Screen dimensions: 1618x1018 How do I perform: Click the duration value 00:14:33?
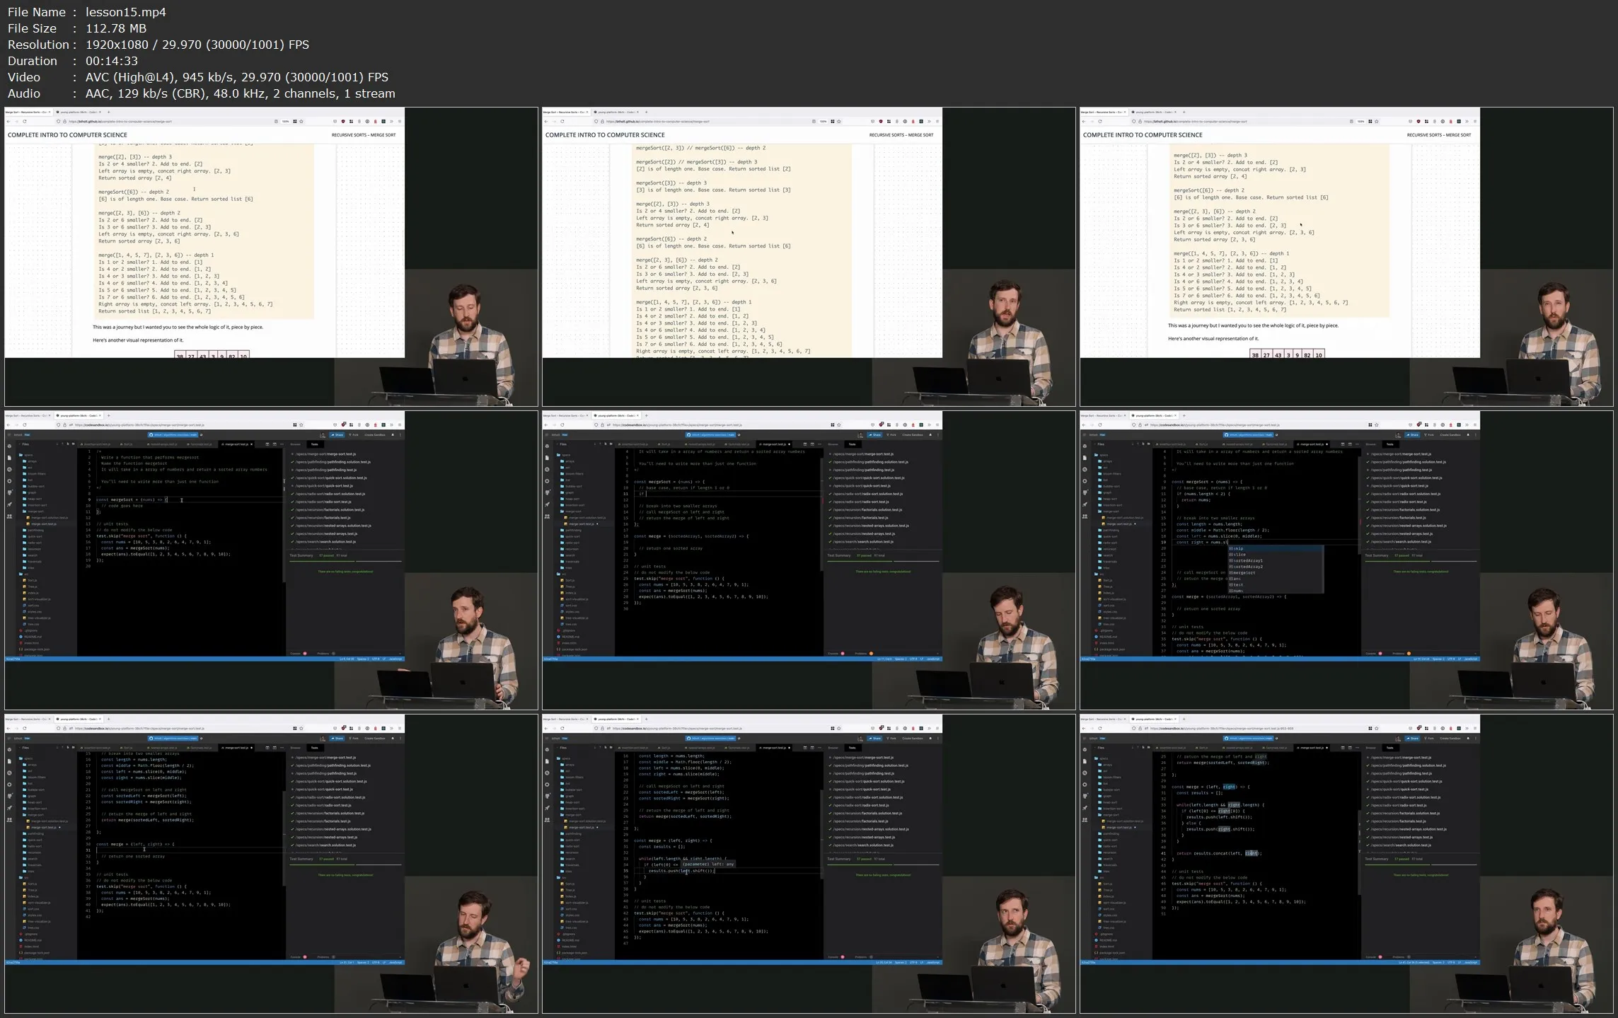[x=112, y=61]
